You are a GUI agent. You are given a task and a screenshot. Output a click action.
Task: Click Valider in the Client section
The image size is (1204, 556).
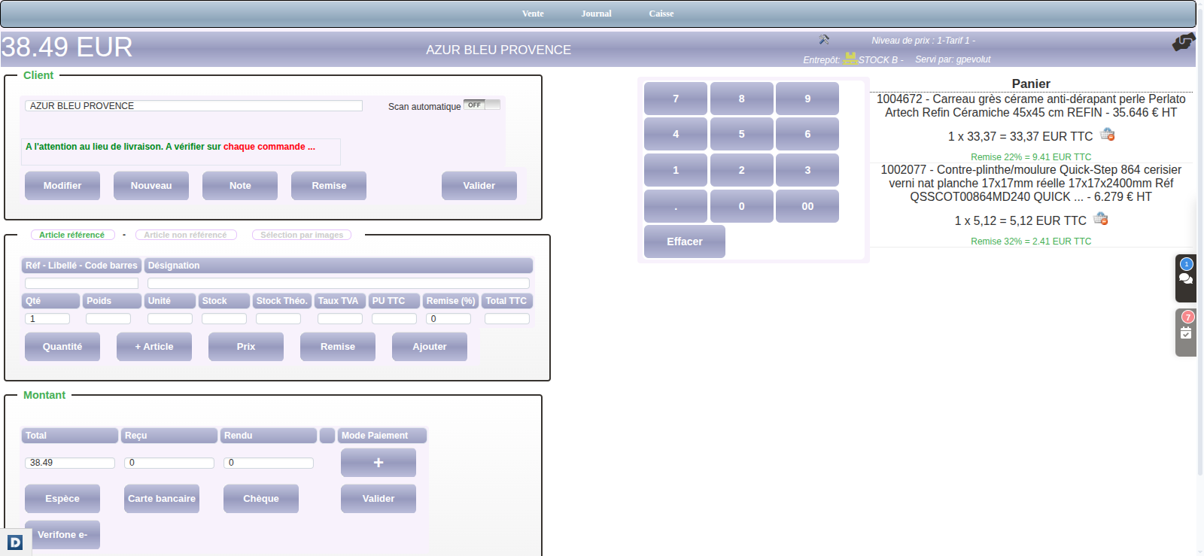point(479,186)
